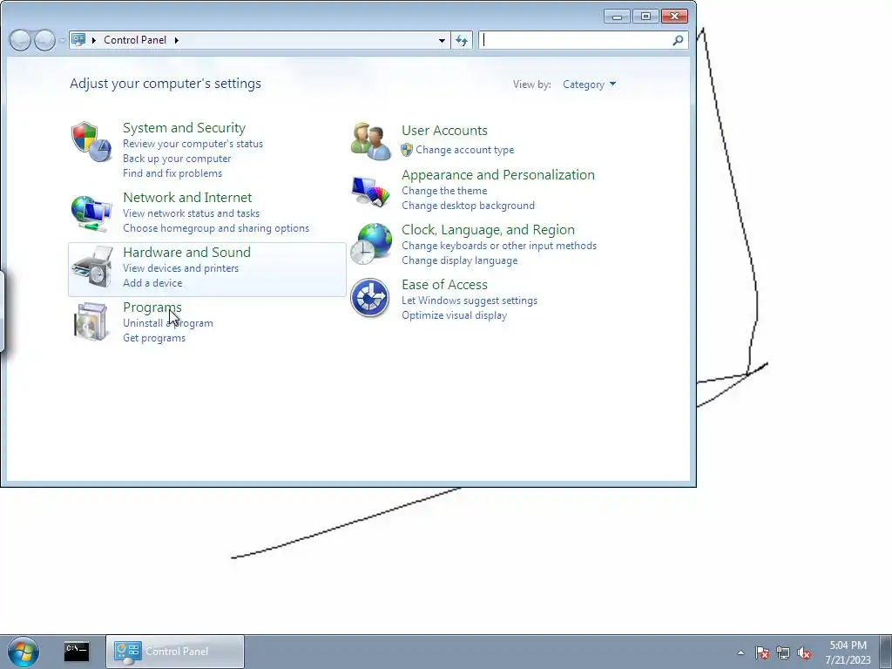Screen dimensions: 892x669
Task: Click the Show desktop strip on the taskbar
Action: pyautogui.click(x=886, y=652)
